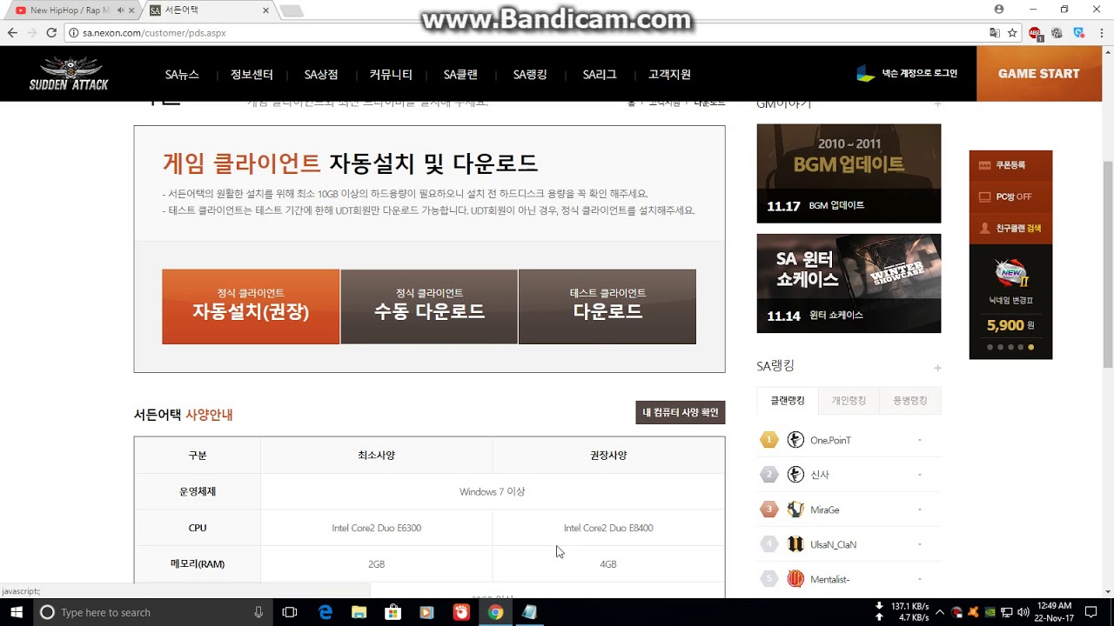This screenshot has width=1114, height=626.
Task: Click 쿠폰등록 in the side widget
Action: (x=1010, y=165)
